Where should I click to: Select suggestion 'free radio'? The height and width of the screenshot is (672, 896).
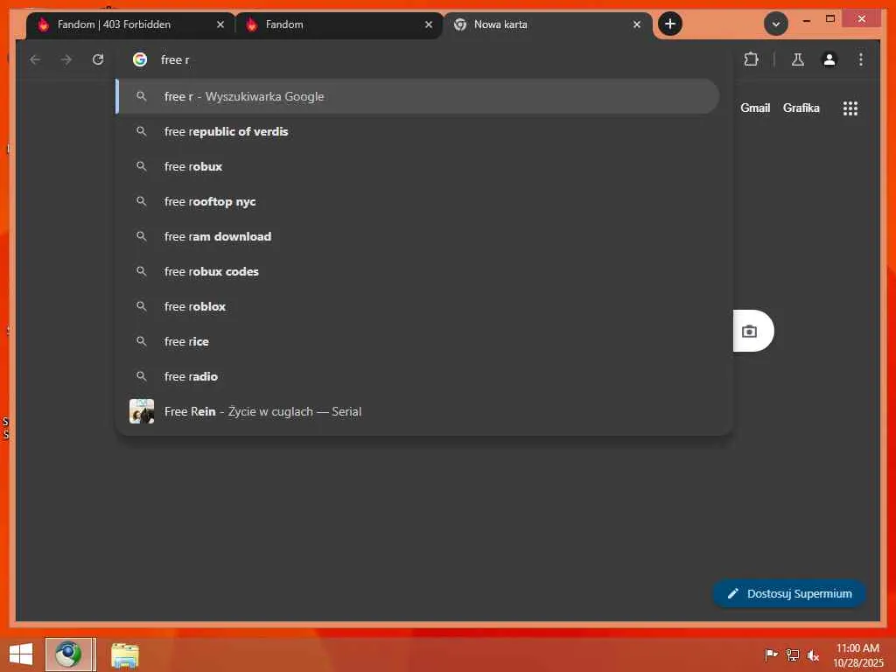(417, 376)
